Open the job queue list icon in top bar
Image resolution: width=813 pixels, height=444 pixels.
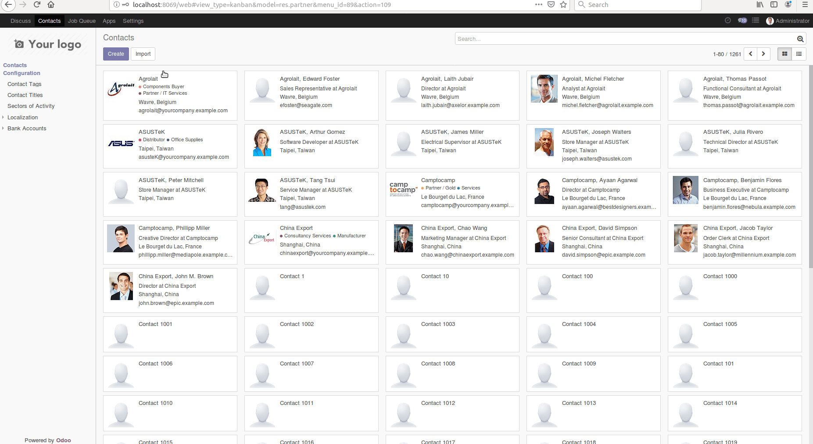point(756,20)
